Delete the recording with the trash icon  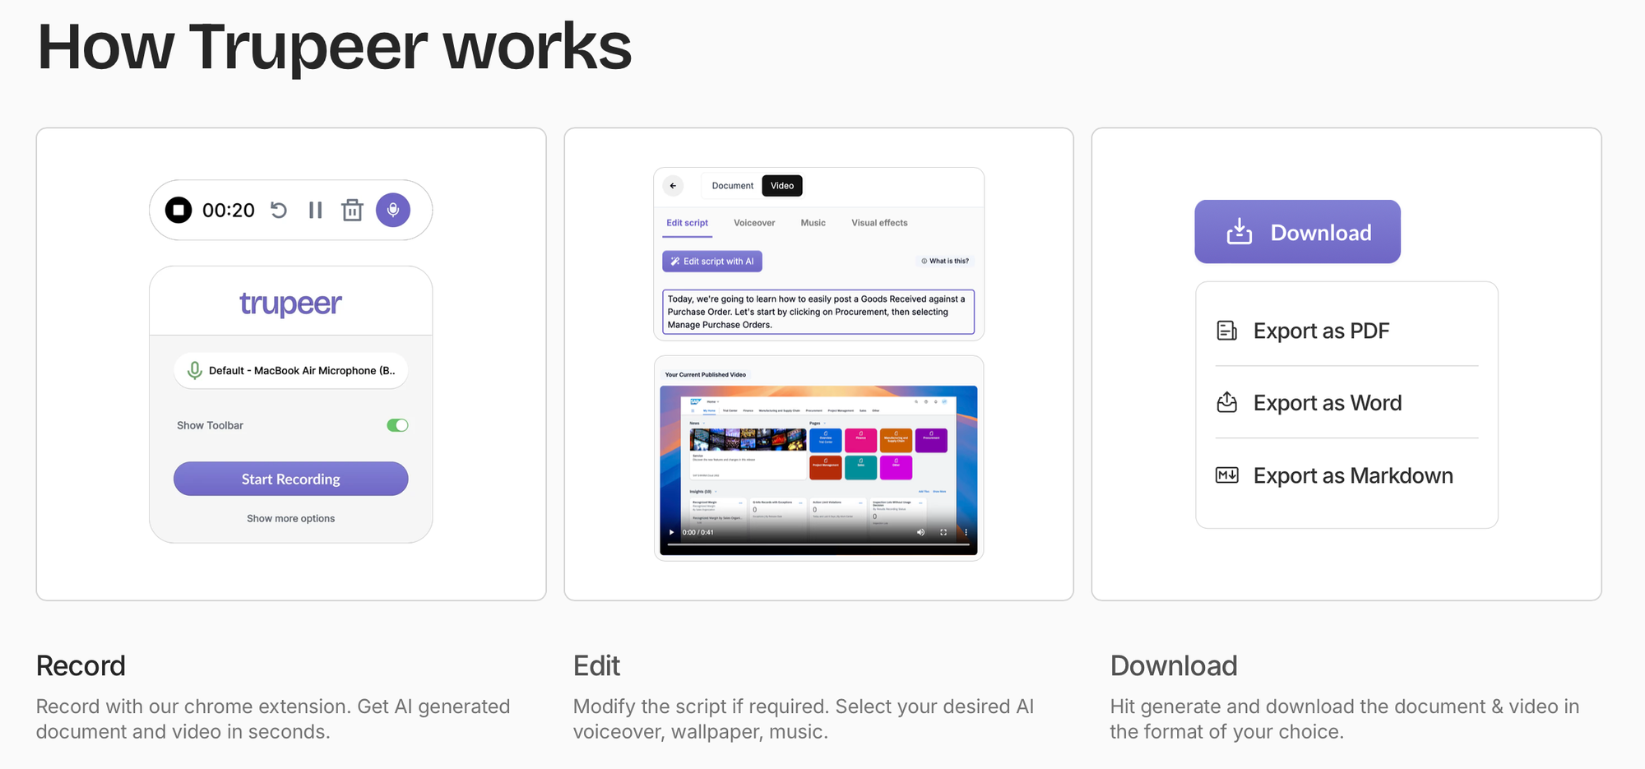[352, 210]
